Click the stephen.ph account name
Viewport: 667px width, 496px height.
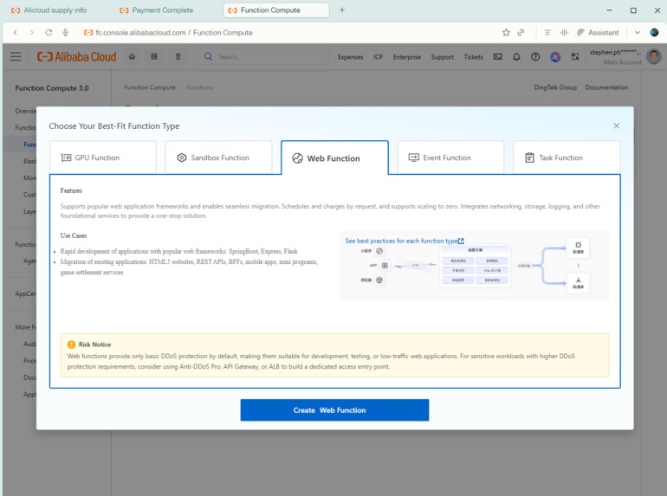pos(615,52)
